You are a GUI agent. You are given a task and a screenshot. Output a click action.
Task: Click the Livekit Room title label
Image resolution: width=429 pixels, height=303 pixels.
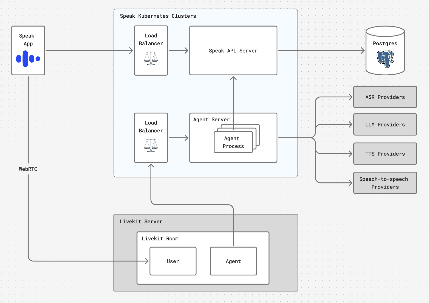[x=160, y=239]
